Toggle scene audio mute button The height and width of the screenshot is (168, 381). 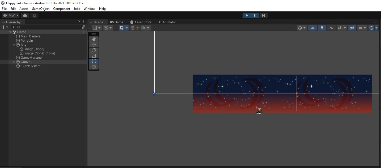[331, 28]
